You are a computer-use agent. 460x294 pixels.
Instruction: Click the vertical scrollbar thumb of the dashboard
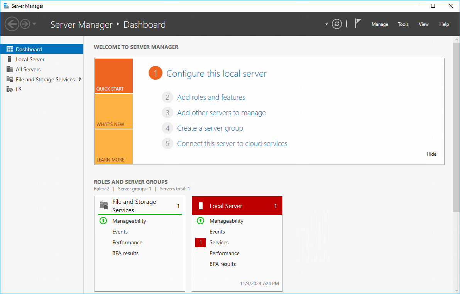point(456,127)
